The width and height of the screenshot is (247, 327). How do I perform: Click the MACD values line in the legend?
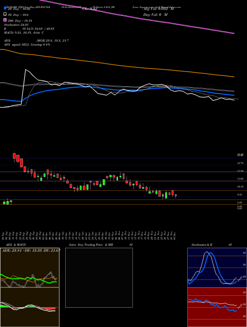click(24, 33)
